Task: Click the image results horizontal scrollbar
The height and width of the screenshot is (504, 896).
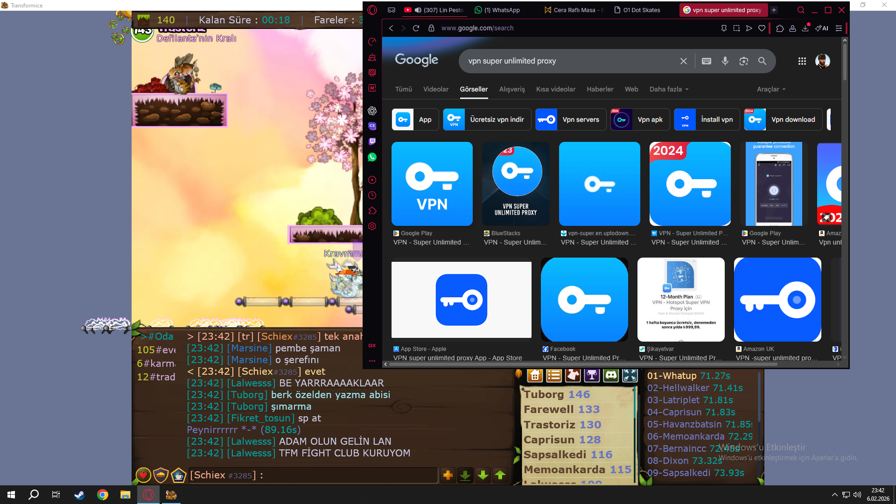Action: [583, 364]
